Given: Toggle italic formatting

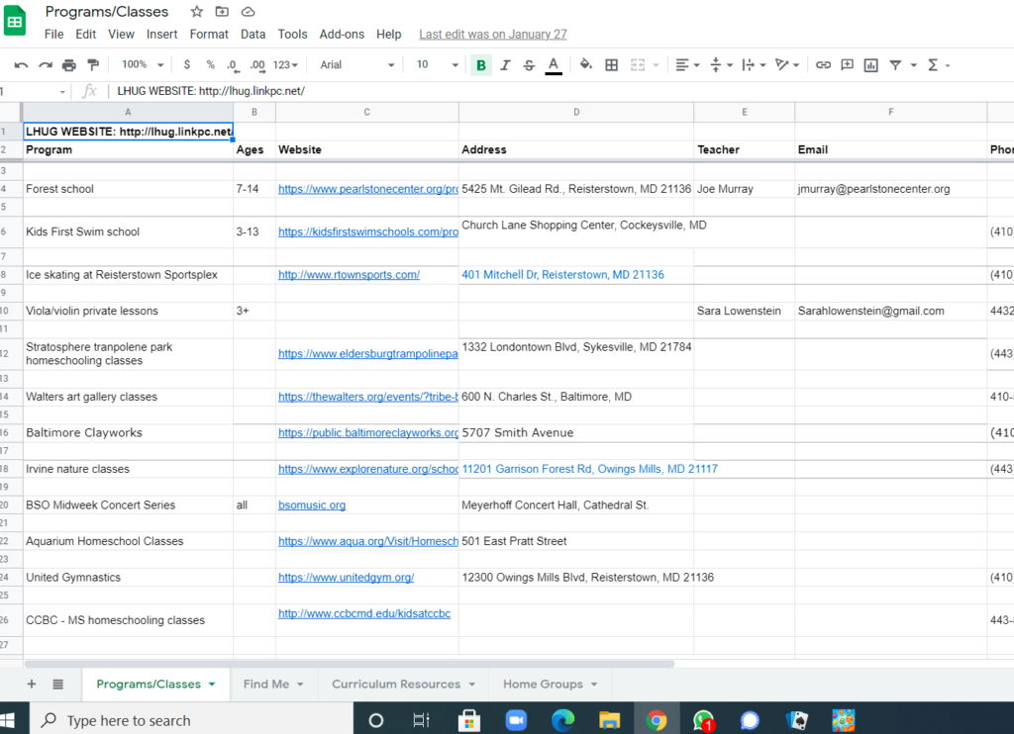Looking at the screenshot, I should point(505,64).
